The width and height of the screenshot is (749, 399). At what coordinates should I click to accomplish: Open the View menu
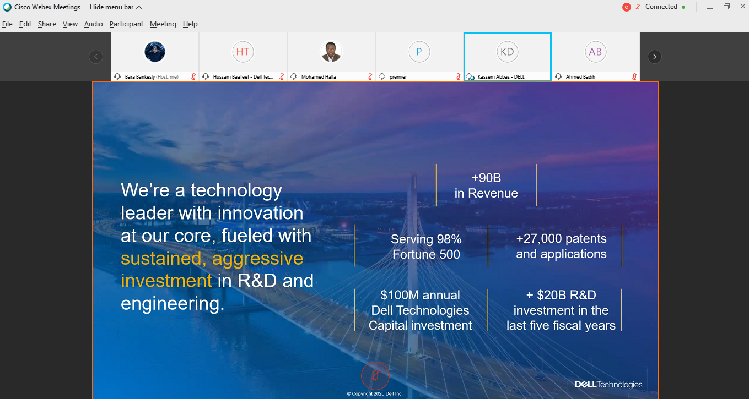click(x=70, y=24)
